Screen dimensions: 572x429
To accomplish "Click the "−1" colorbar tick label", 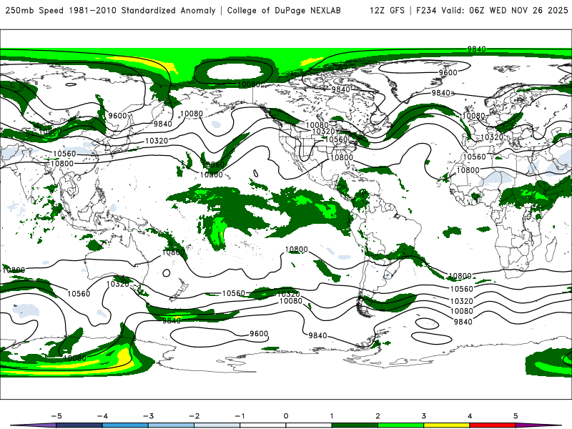I will coord(240,416).
